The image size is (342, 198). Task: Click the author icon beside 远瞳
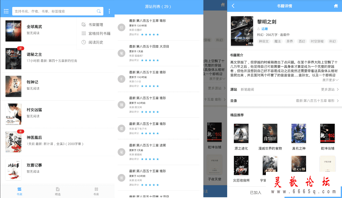pos(259,29)
